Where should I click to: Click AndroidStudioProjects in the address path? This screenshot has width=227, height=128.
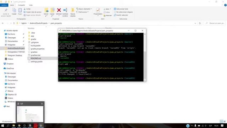[39, 23]
